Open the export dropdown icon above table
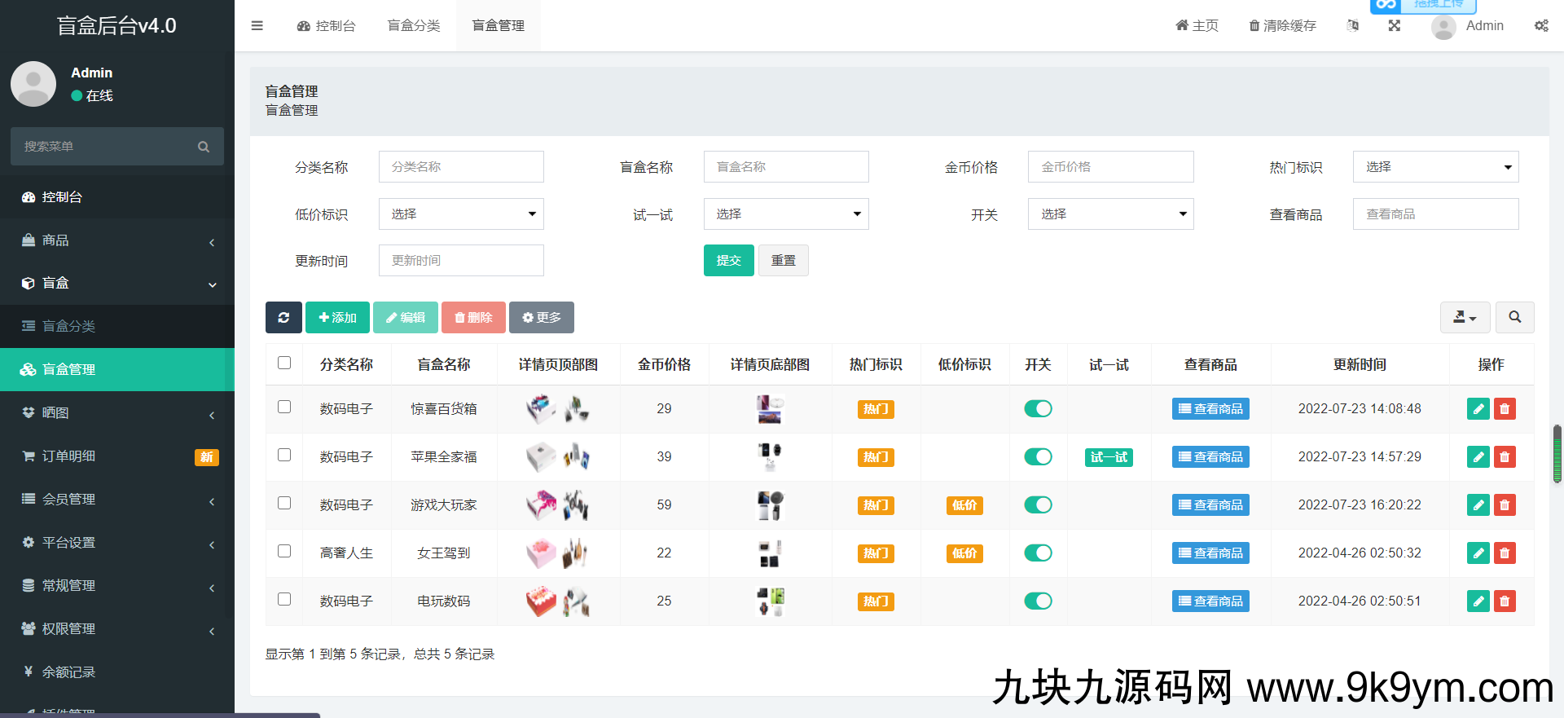The height and width of the screenshot is (718, 1564). pyautogui.click(x=1465, y=318)
